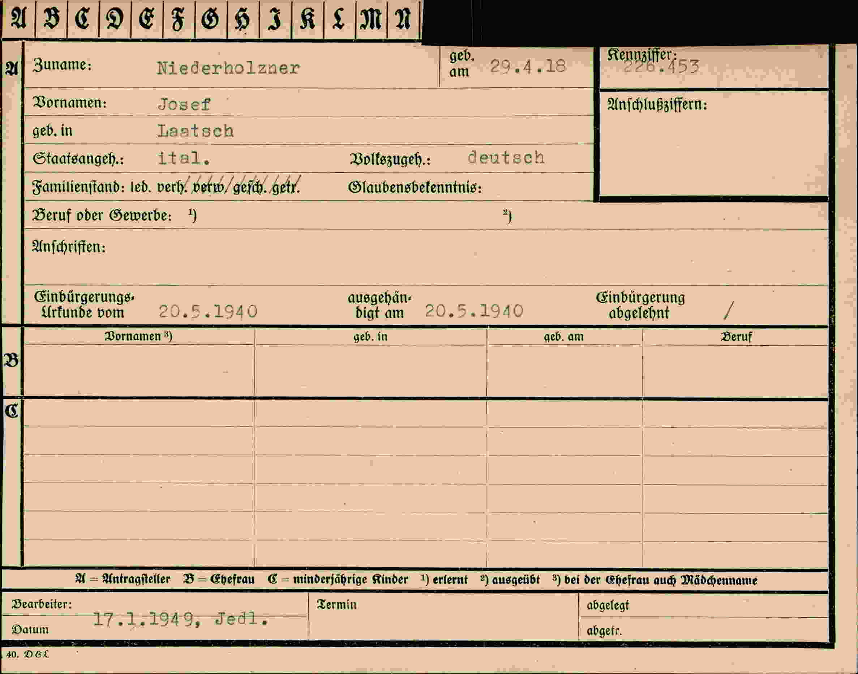Click the Glaubensbekenntnis label
This screenshot has height=674, width=858.
click(x=415, y=187)
